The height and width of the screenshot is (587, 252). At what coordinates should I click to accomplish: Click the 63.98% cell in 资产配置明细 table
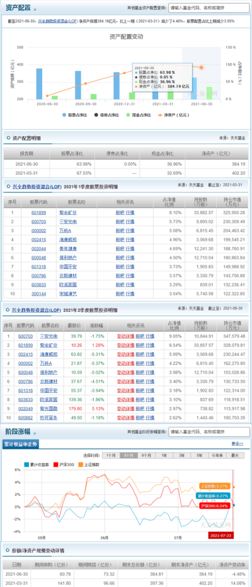[85, 164]
